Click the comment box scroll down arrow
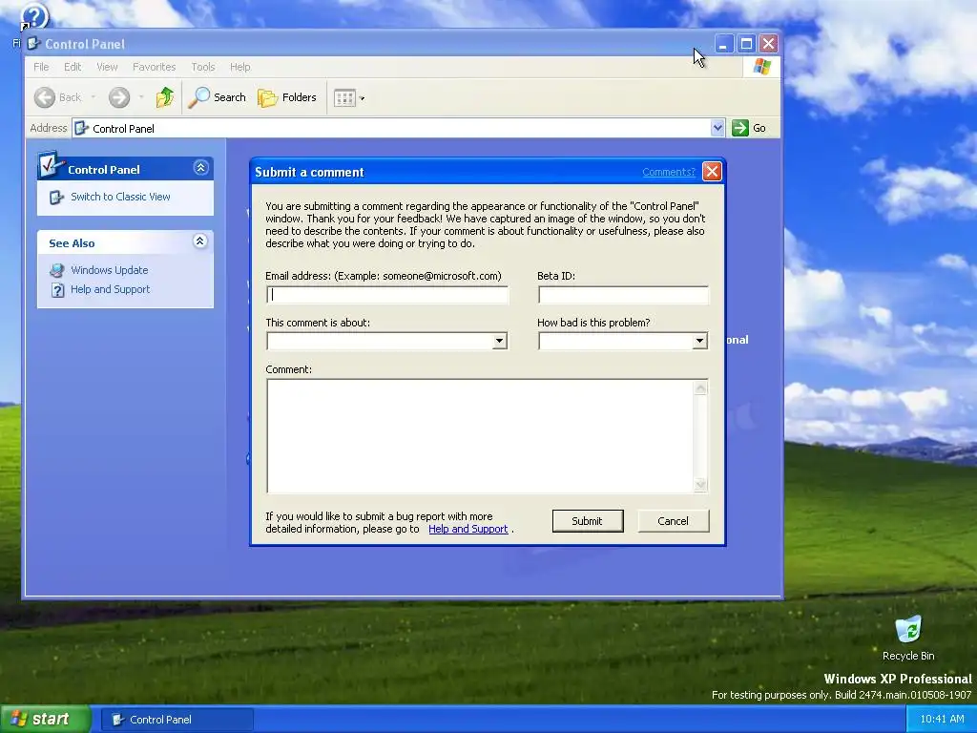Image resolution: width=977 pixels, height=733 pixels. (x=700, y=484)
